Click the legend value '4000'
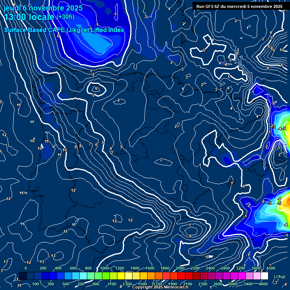290x290 pixels. (263, 284)
